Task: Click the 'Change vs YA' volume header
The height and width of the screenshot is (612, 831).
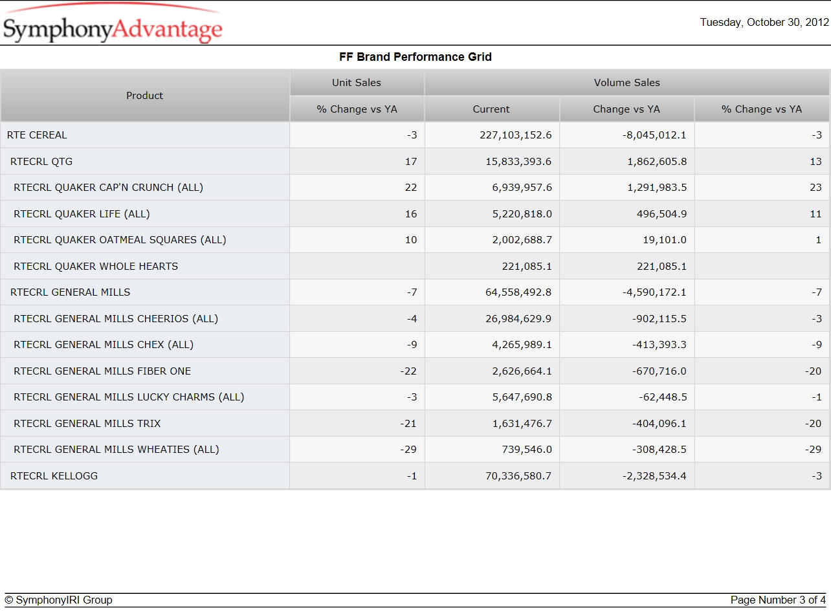Action: coord(627,109)
